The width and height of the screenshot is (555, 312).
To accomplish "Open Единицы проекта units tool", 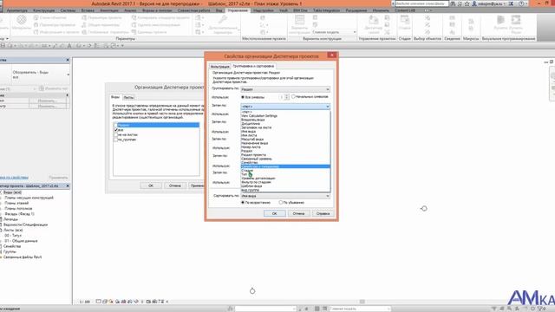I will tap(148, 32).
